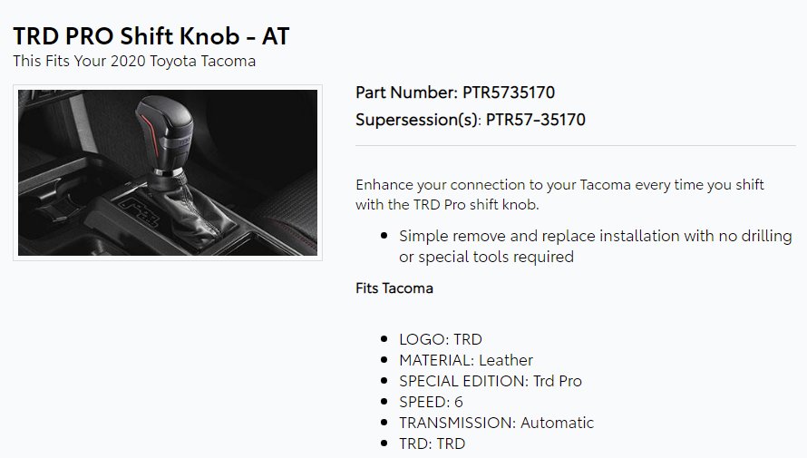Click the 'SPECIAL EDITION: Trd Pro' item

click(x=491, y=381)
